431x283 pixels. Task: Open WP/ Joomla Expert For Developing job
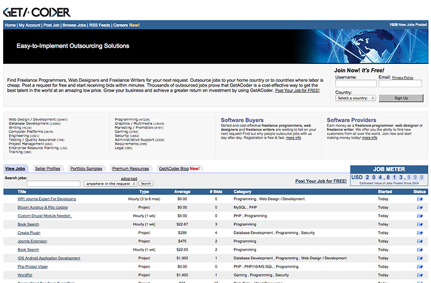[47, 199]
